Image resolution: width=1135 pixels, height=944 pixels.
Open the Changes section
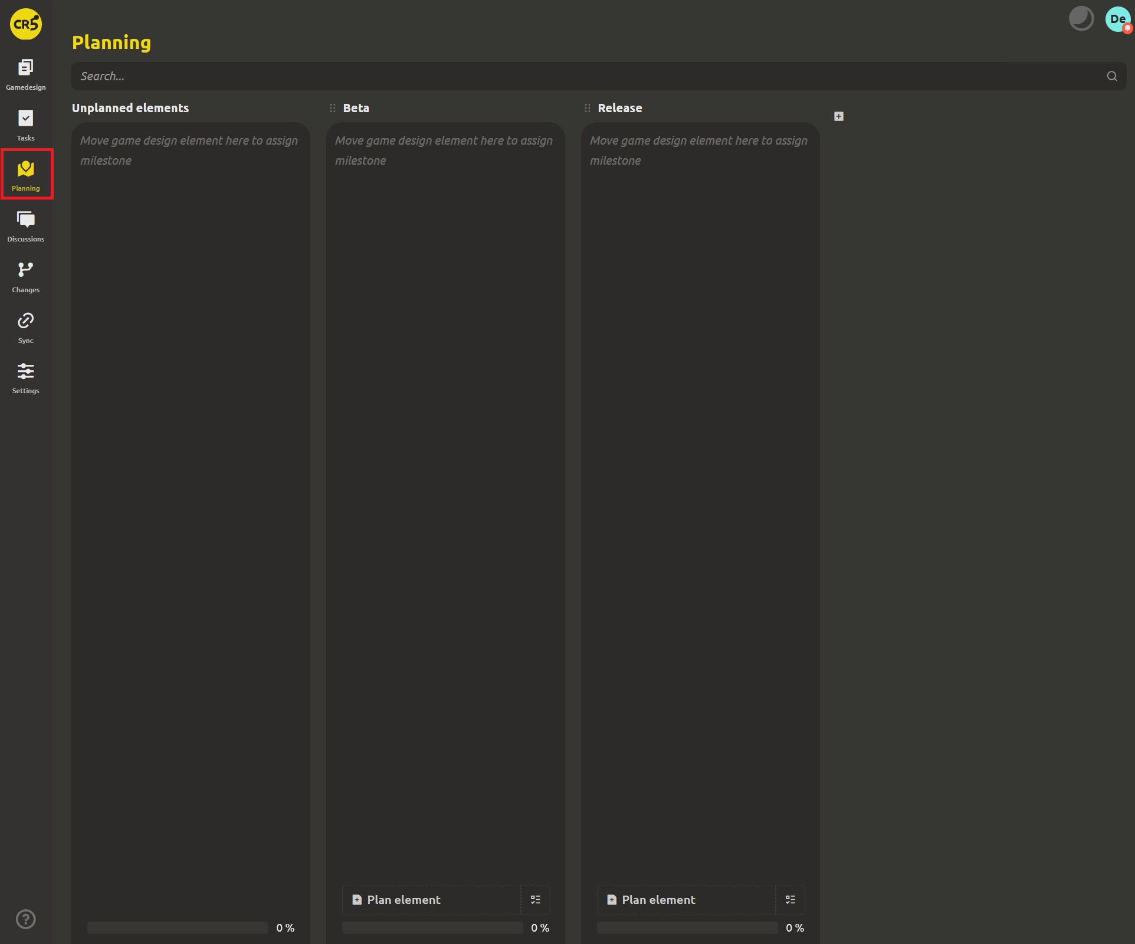[26, 277]
